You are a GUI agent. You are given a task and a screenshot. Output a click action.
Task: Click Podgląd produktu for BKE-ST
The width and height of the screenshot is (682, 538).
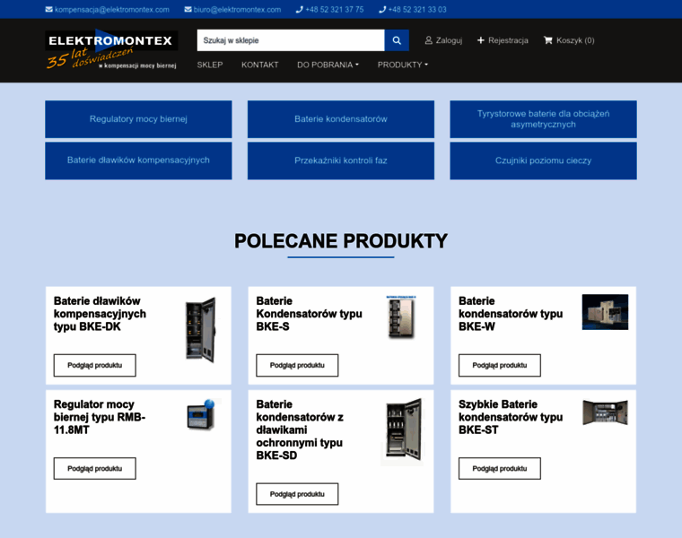click(500, 468)
